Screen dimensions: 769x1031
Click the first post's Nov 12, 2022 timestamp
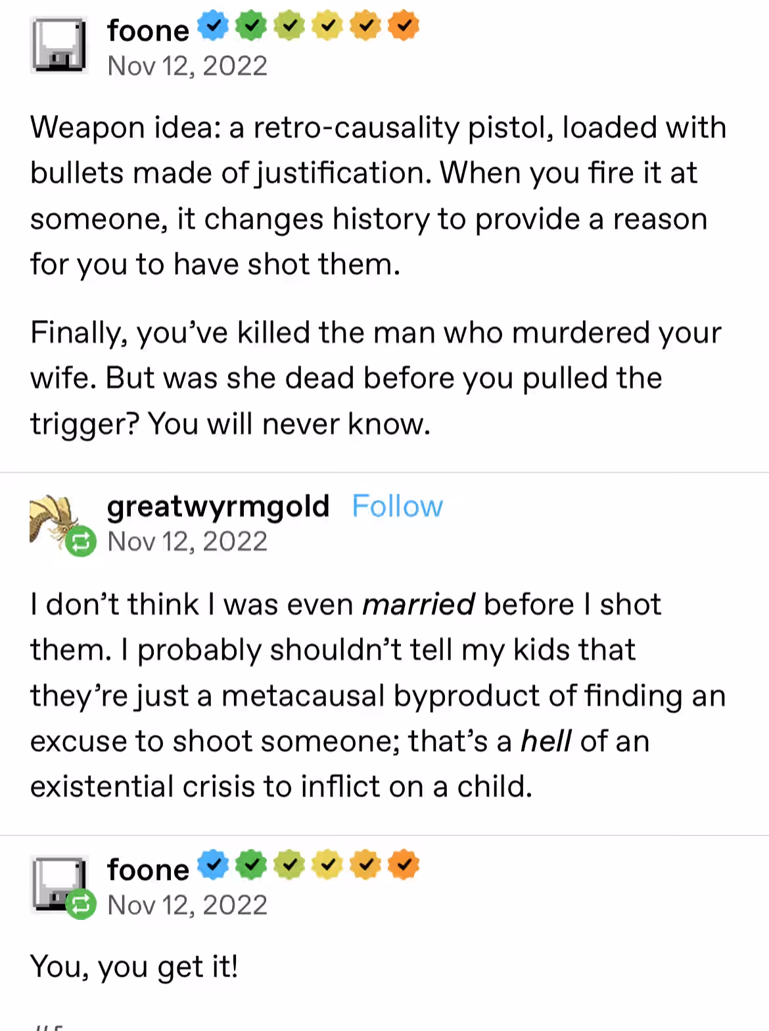coord(187,66)
